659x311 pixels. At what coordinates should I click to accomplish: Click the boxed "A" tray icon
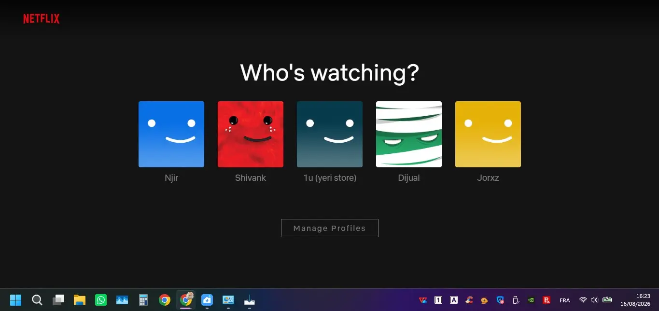pos(454,300)
